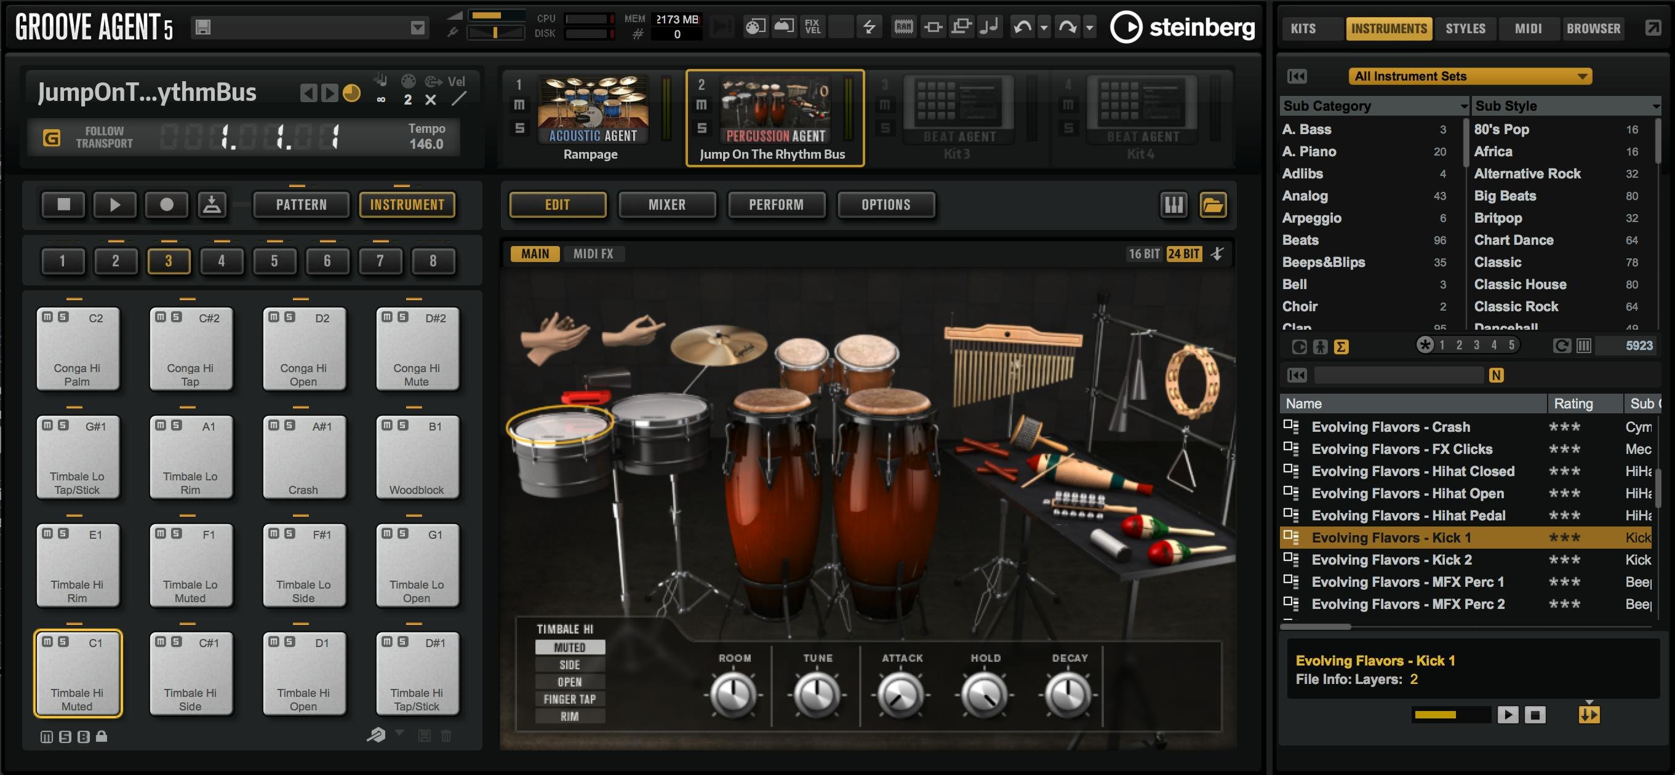
Task: Select the 16 BIT option
Action: coord(1144,253)
